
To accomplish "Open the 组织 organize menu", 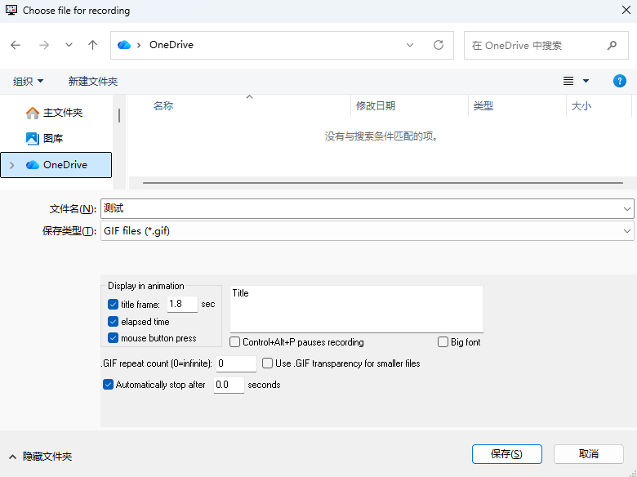I will [x=28, y=82].
